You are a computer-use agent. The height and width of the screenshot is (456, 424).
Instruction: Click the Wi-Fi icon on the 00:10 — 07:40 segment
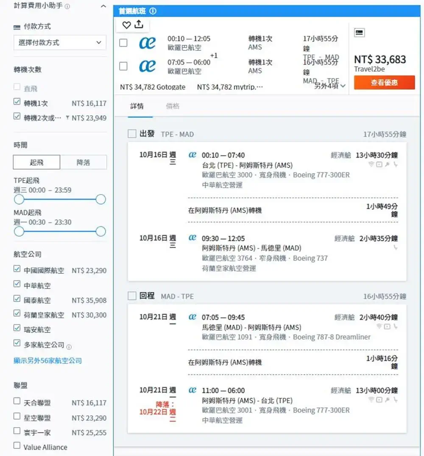(x=371, y=164)
